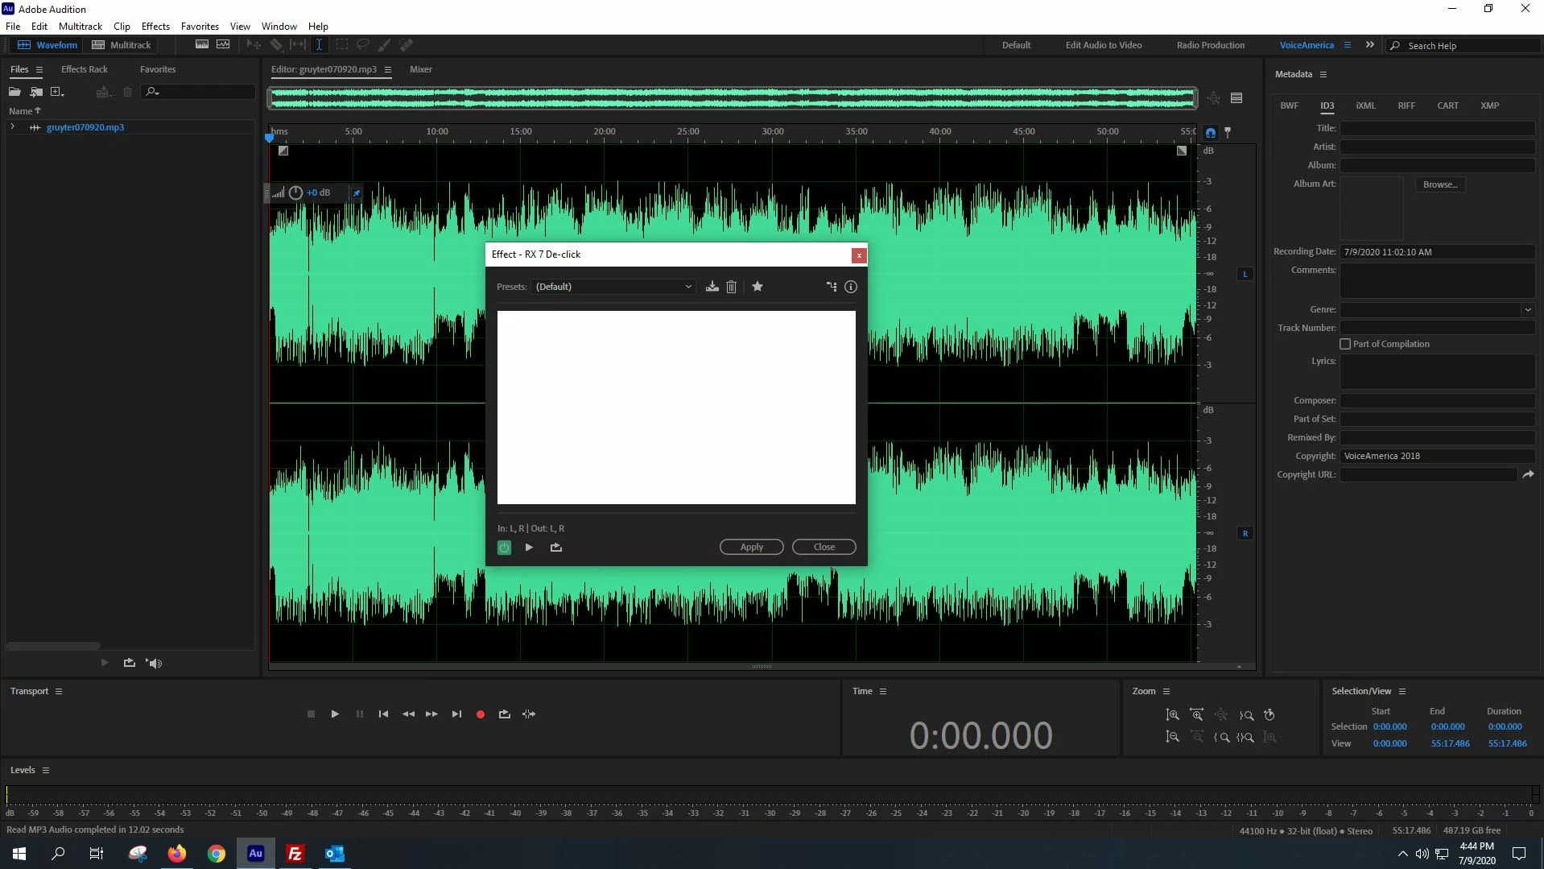Browse for album art

(1440, 184)
